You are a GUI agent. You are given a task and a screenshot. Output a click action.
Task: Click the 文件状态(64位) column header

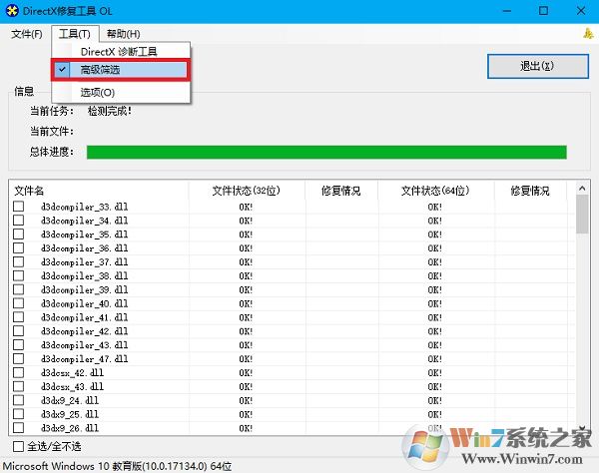click(x=435, y=190)
